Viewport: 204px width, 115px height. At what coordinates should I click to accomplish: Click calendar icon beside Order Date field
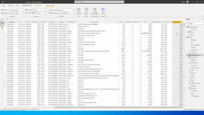[190, 57]
